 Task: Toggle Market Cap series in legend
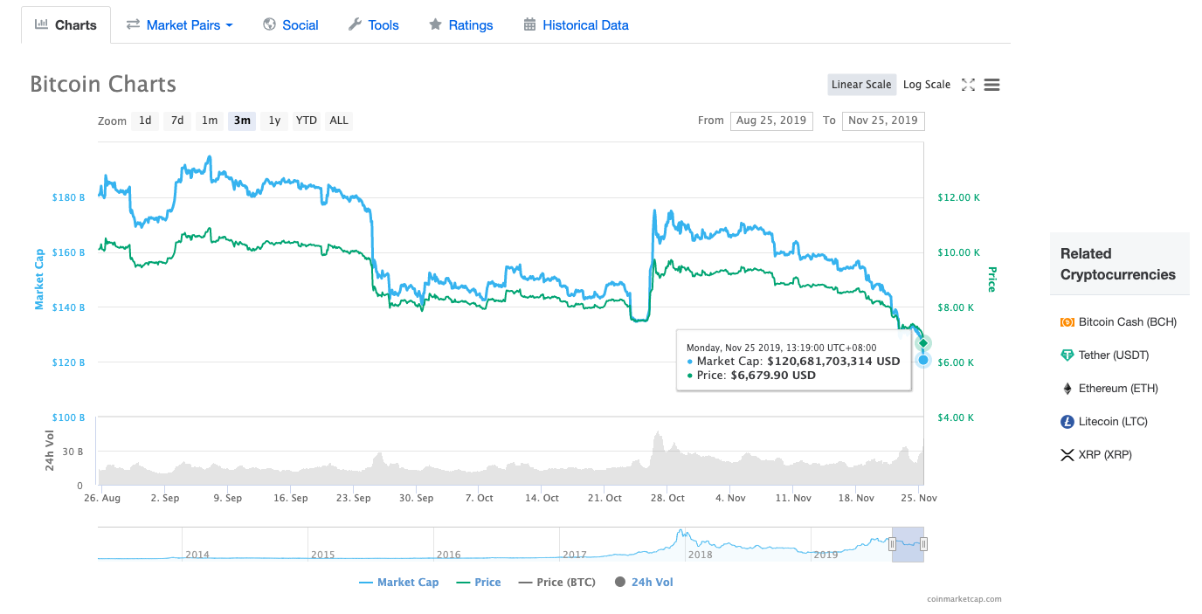[398, 582]
